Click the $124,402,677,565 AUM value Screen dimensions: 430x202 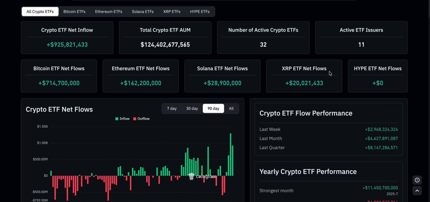(165, 45)
